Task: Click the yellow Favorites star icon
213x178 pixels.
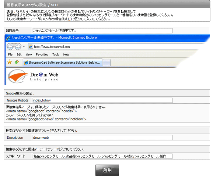Action: pyautogui.click(x=10, y=62)
